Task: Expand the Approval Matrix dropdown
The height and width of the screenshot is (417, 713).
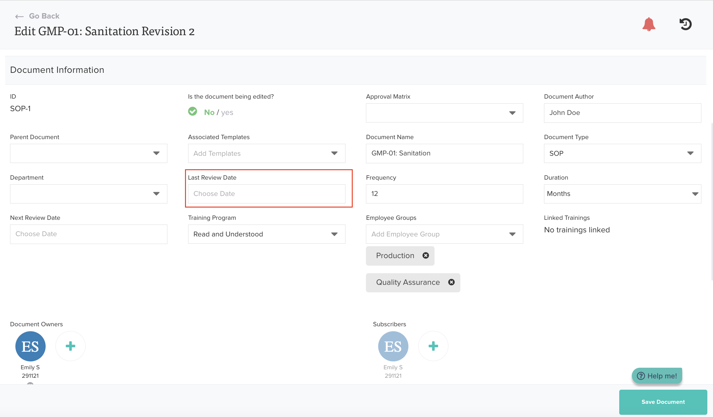Action: click(x=444, y=113)
